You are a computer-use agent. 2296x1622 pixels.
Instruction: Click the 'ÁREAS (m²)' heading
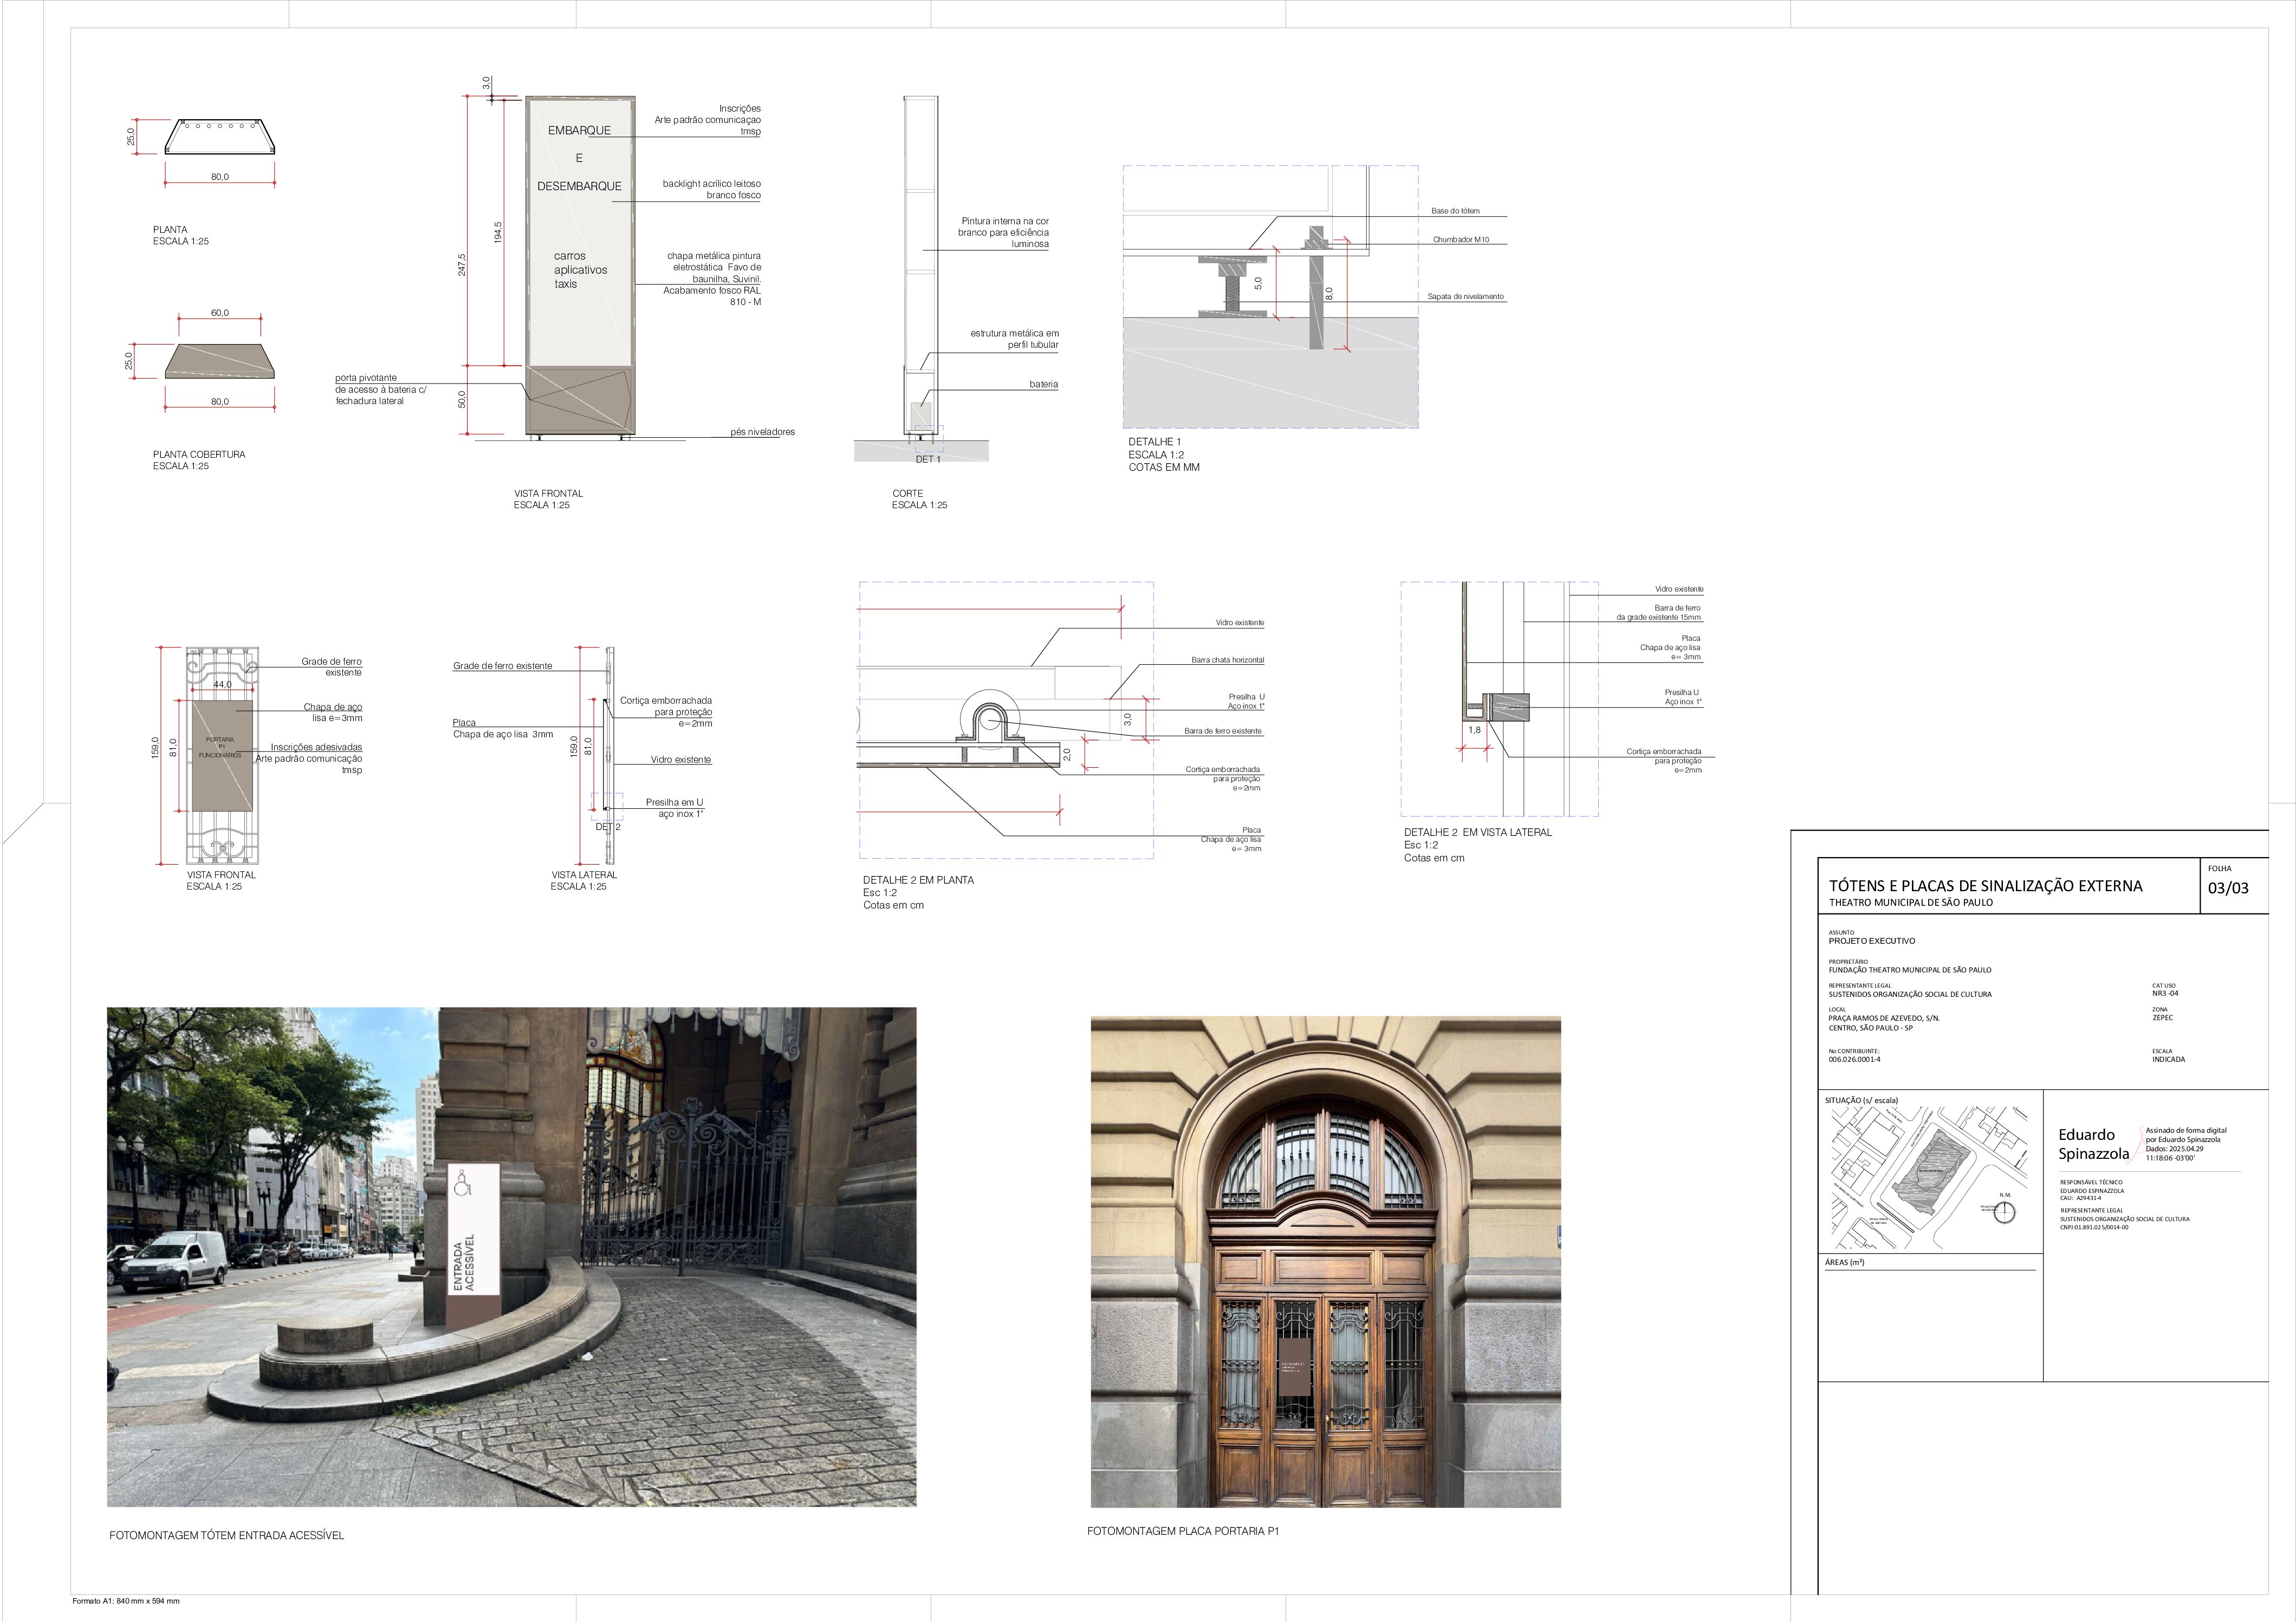(1845, 1262)
